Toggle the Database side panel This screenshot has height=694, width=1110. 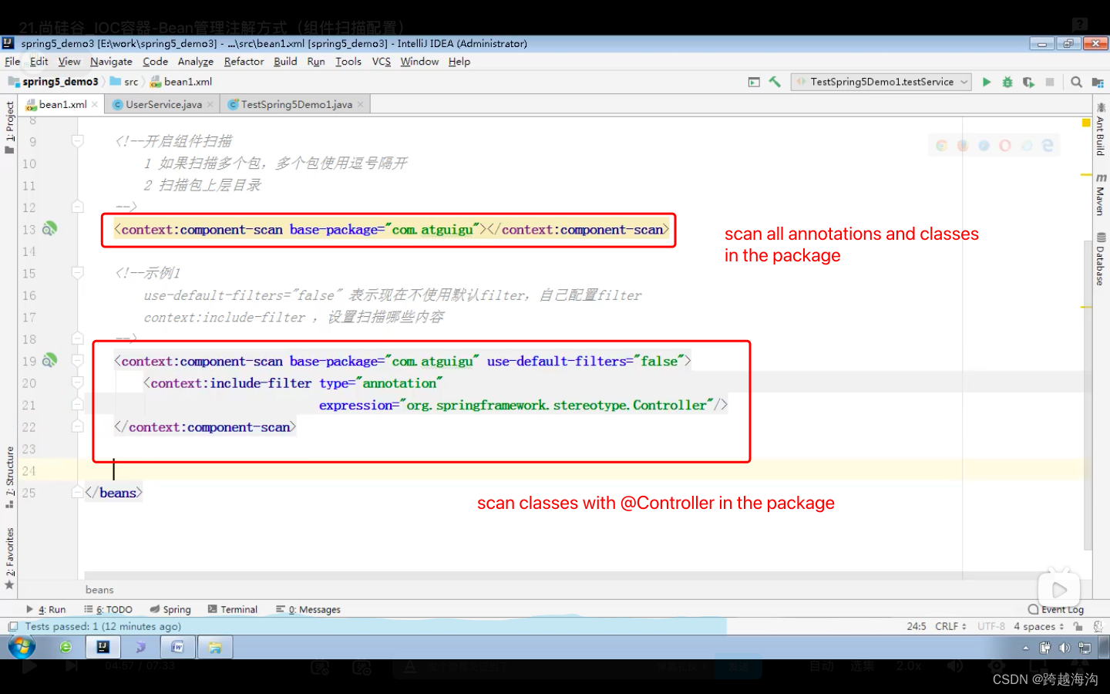coord(1101,259)
